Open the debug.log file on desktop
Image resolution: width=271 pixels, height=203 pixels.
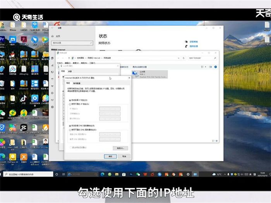click(x=24, y=70)
